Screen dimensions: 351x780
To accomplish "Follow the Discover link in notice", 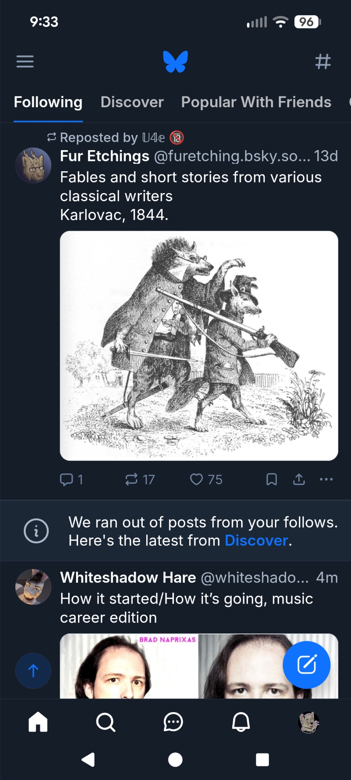I will coord(256,541).
